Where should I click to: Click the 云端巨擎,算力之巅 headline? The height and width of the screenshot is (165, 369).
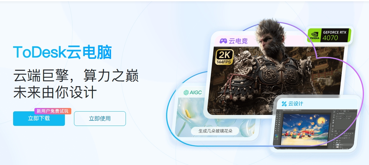pyautogui.click(x=76, y=76)
